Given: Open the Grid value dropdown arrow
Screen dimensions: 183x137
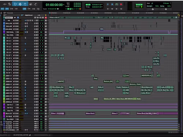Looking at the screenshot, I should click(x=171, y=3).
